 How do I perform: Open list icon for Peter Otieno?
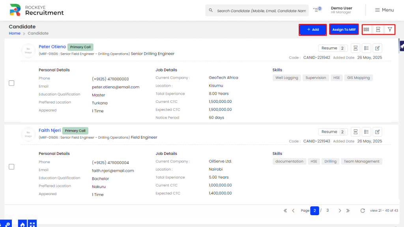tap(367, 48)
